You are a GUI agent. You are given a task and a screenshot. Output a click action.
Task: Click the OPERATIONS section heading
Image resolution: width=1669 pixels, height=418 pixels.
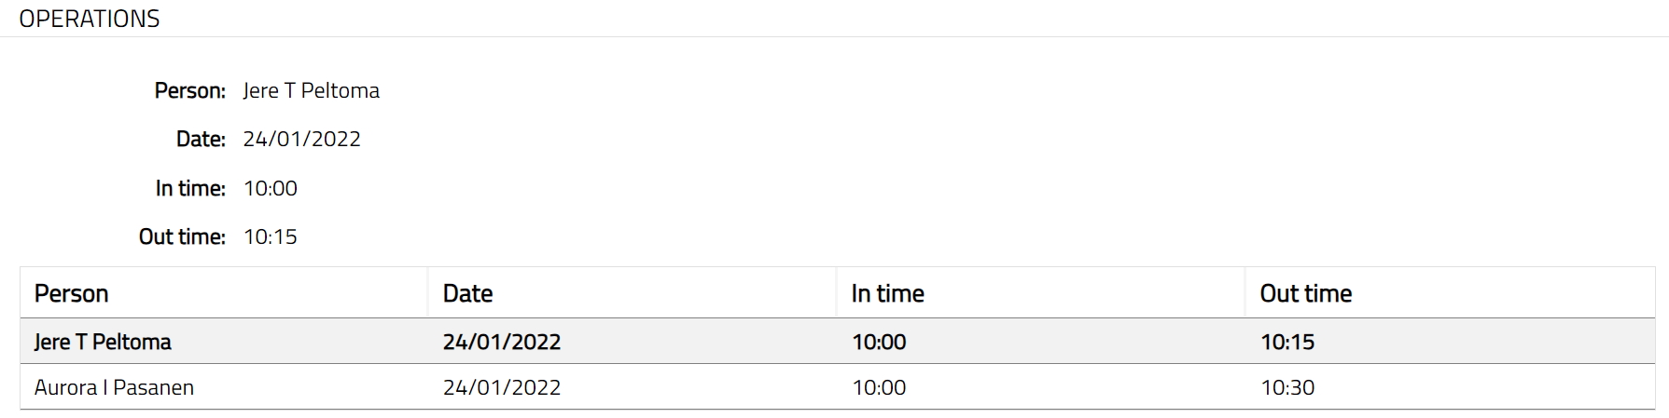point(90,19)
